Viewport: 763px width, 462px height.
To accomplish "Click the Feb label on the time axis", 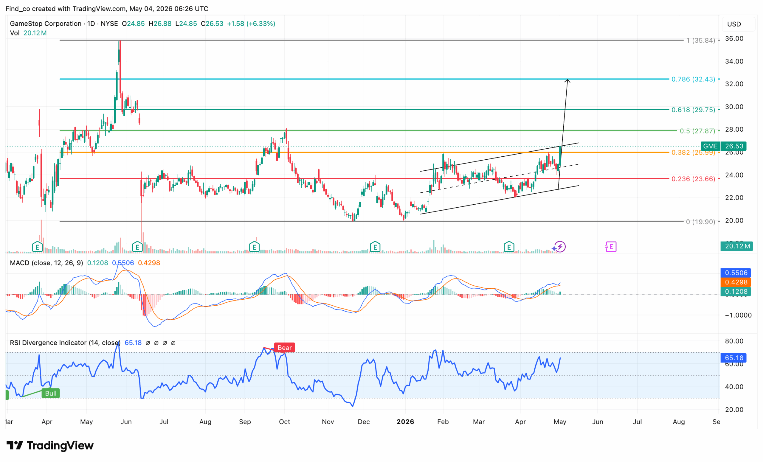I will pos(443,422).
